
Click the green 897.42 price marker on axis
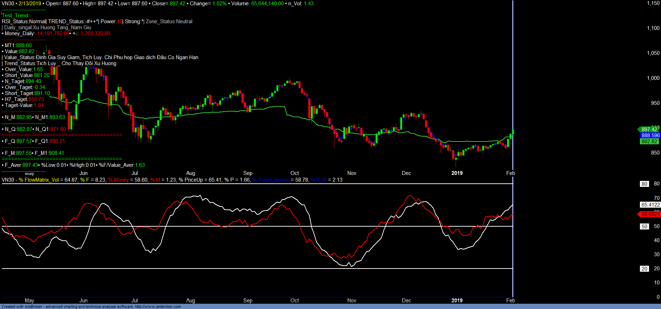649,130
